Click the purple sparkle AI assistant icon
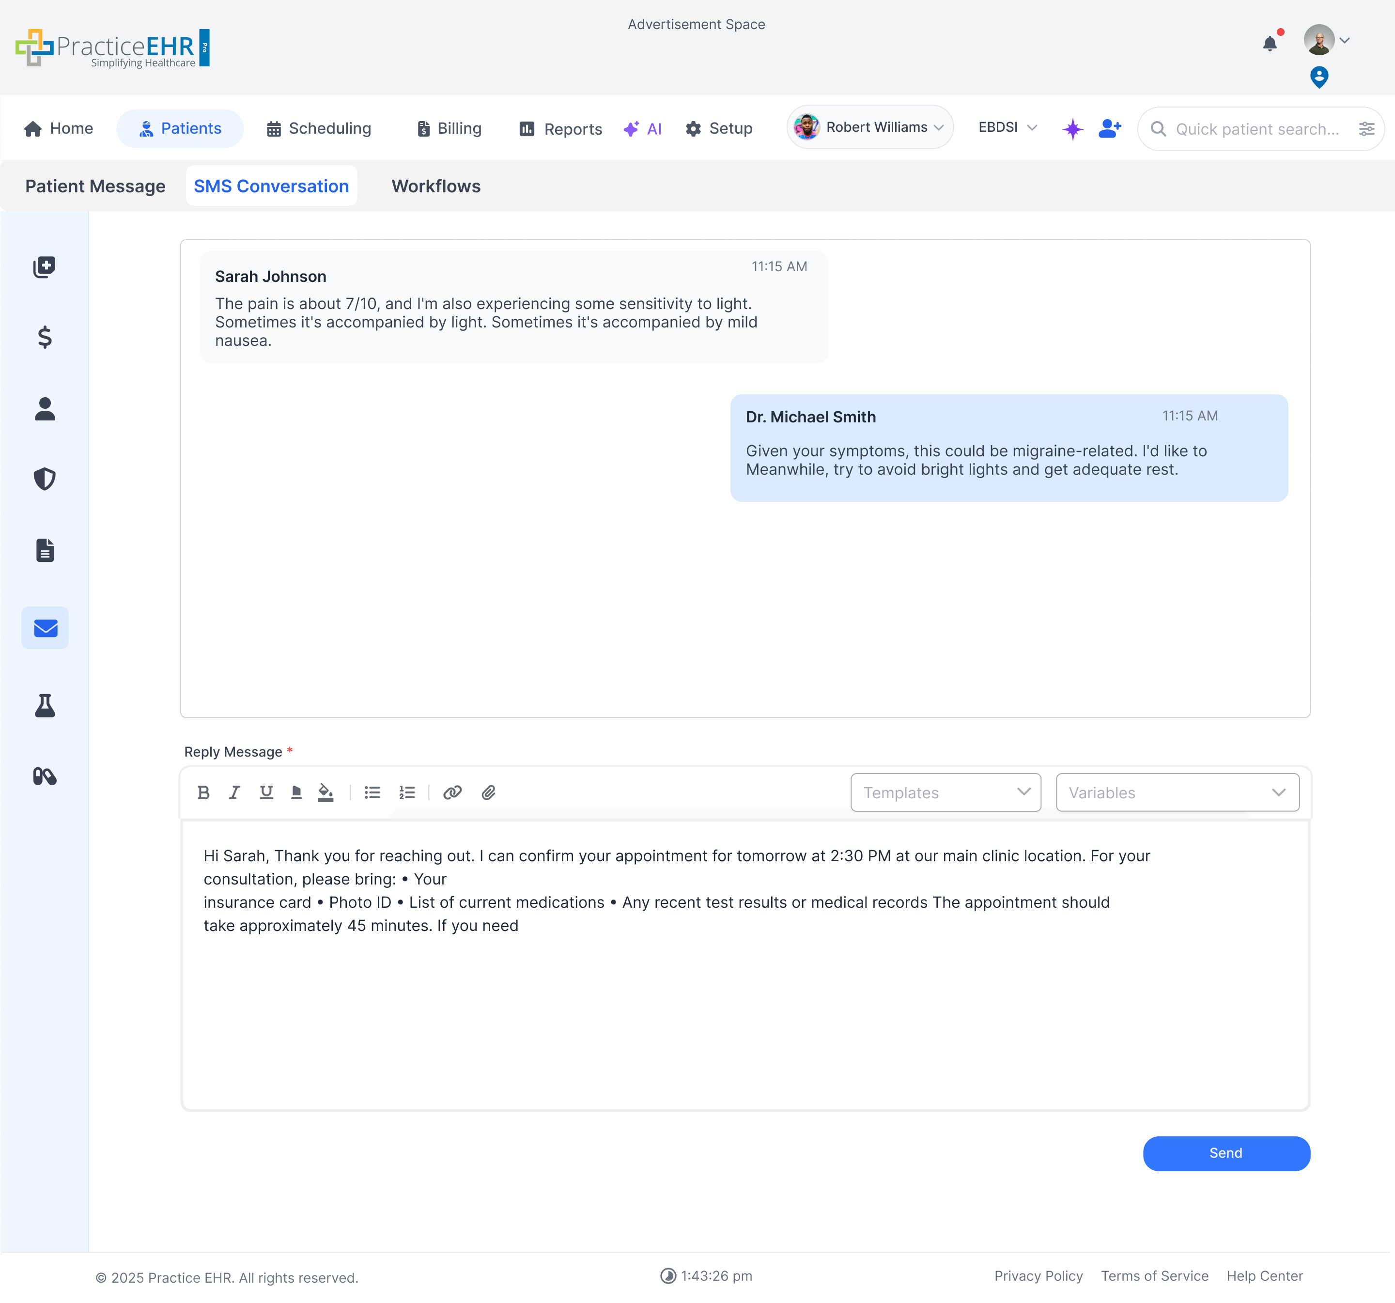This screenshot has width=1395, height=1303. (1072, 128)
